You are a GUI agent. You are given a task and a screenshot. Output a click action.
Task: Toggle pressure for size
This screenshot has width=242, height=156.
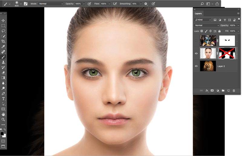[153, 4]
